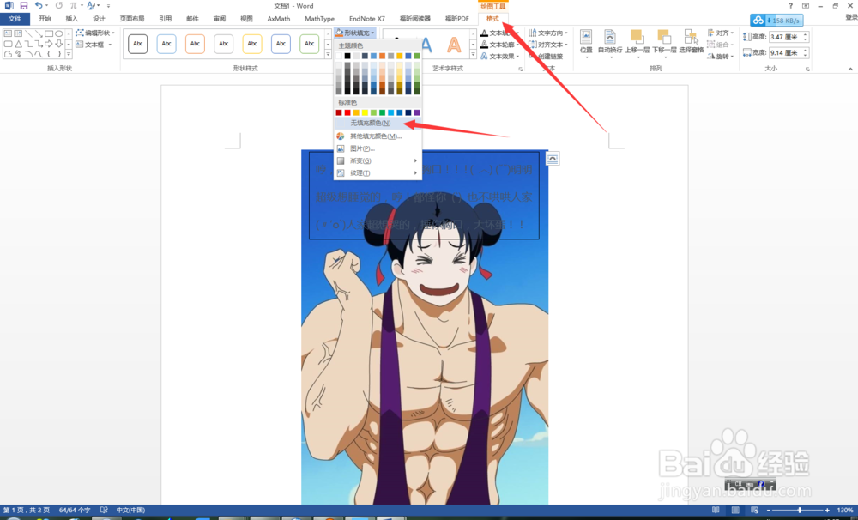Select the diagonal line shape
Screen dimensions: 858x520
pos(28,33)
